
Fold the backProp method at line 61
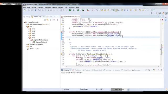pyautogui.click(x=65, y=32)
